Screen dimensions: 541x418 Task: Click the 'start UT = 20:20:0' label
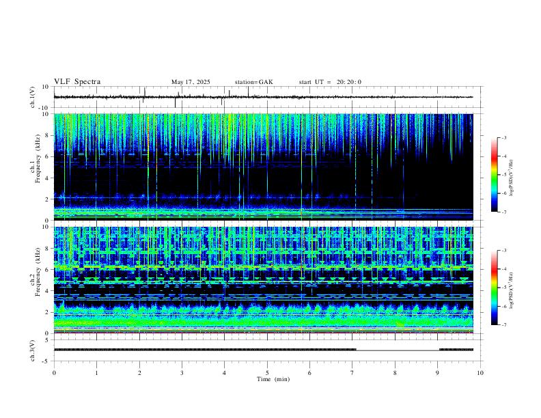tap(330, 82)
